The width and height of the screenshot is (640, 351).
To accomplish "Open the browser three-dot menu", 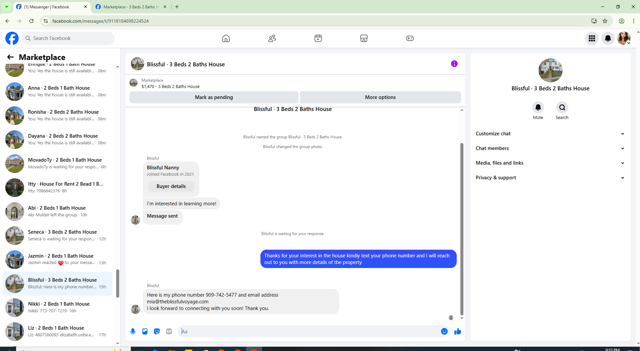I will 634,21.
